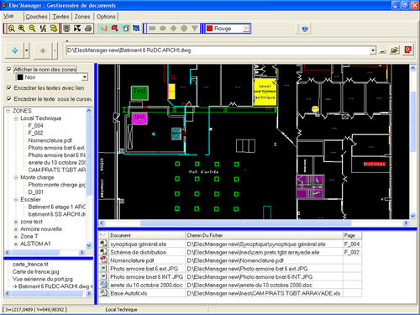Open the Couches menu
420x315 pixels.
(x=36, y=17)
